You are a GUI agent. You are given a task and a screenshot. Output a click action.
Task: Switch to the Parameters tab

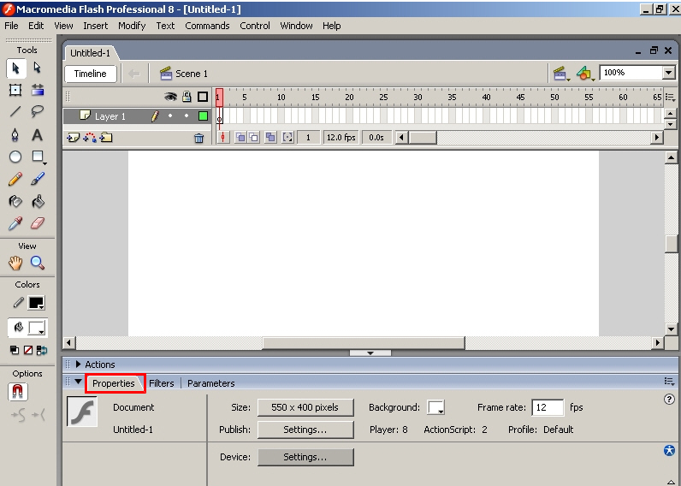point(211,383)
